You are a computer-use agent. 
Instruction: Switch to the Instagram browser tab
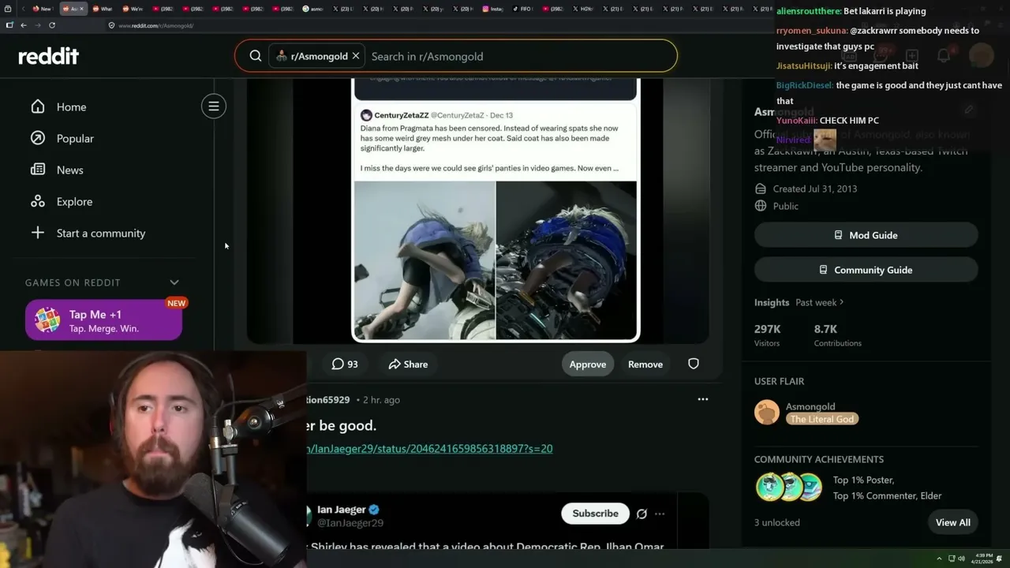tap(495, 9)
